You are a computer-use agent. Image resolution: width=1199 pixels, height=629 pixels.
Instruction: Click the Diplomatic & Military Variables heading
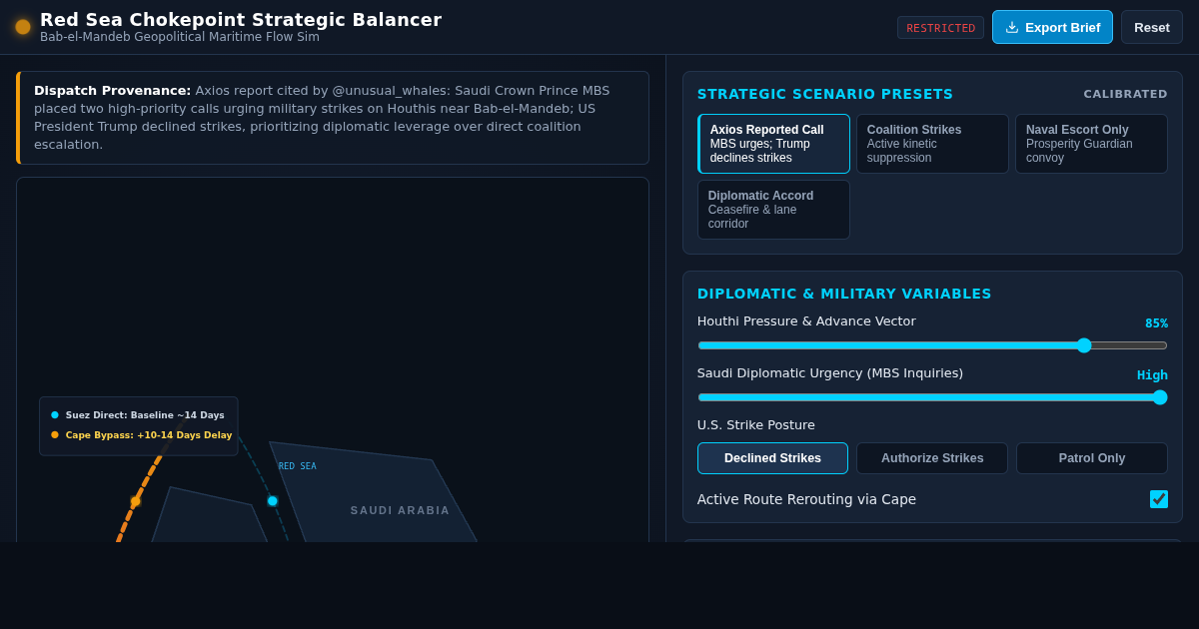click(844, 294)
